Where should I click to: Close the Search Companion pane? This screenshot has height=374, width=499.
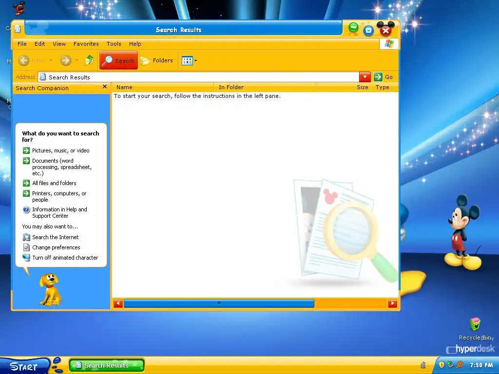pos(105,87)
